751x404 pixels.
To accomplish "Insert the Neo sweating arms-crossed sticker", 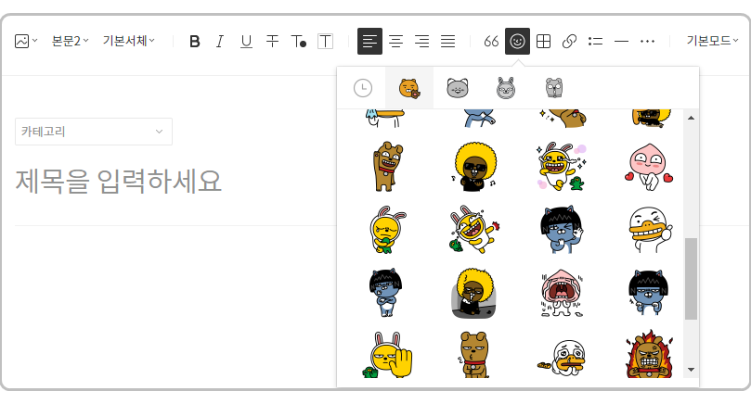I will point(649,293).
